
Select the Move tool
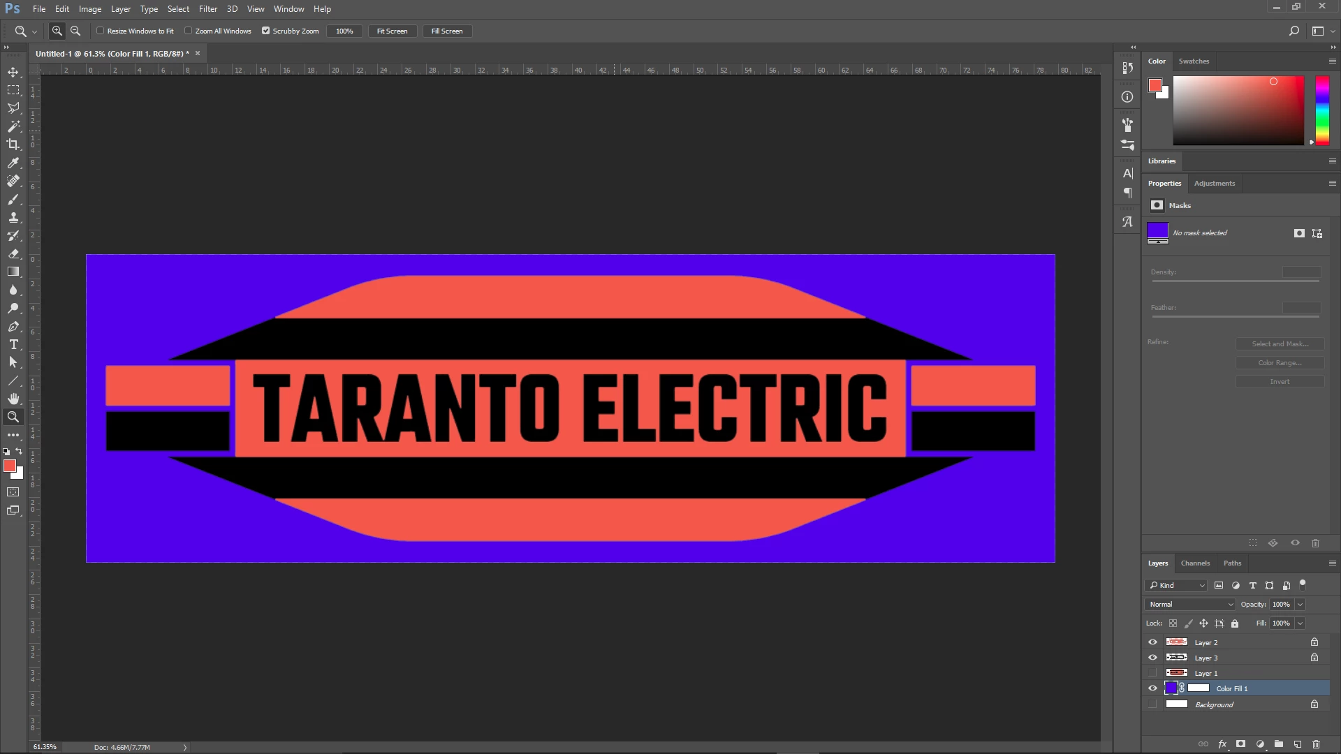13,72
